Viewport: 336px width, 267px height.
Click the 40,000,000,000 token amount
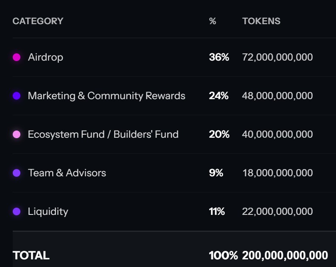pyautogui.click(x=277, y=134)
